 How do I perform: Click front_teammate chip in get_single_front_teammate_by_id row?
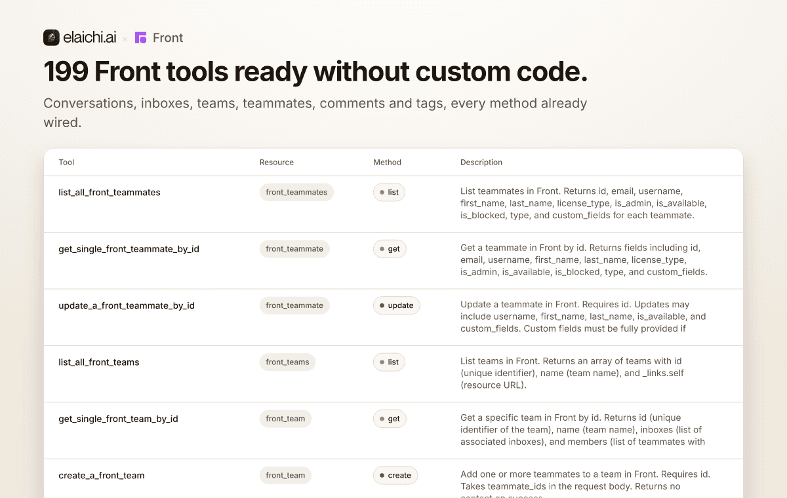point(294,249)
